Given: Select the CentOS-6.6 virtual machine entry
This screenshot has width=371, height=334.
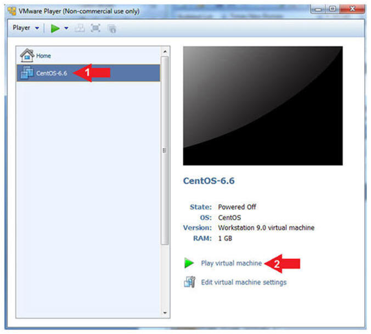Looking at the screenshot, I should (x=88, y=73).
